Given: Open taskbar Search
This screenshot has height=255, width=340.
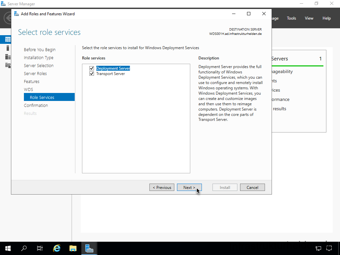Looking at the screenshot, I should (x=24, y=248).
